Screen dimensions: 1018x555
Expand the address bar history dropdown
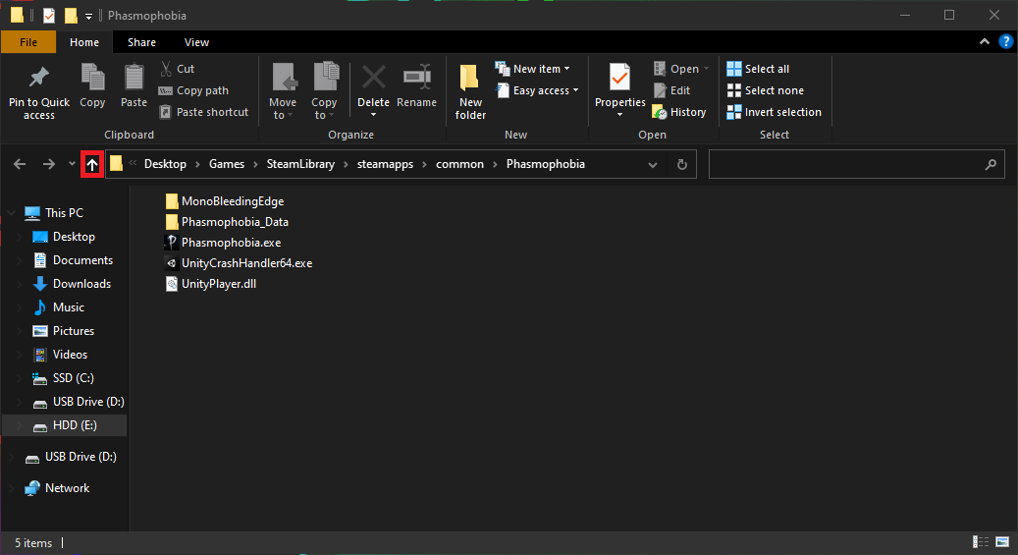pos(653,164)
